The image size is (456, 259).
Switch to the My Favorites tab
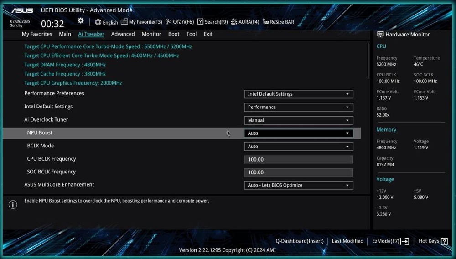click(x=37, y=34)
